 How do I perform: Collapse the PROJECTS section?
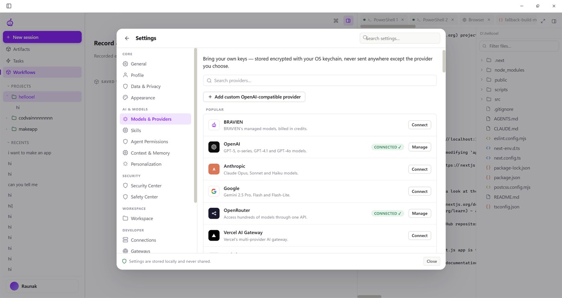[x=8, y=86]
